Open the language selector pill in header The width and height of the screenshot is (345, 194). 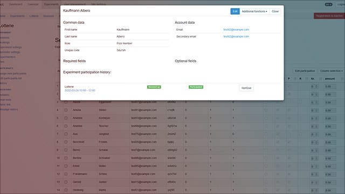pyautogui.click(x=328, y=4)
